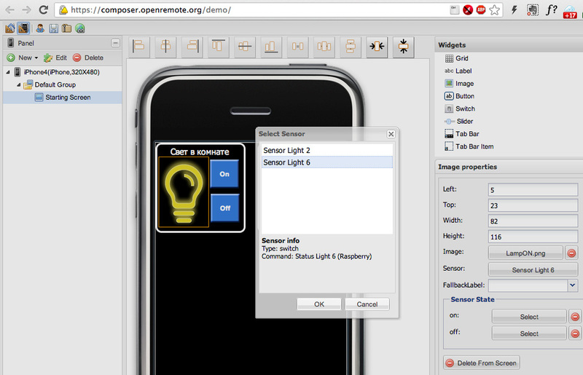
Task: Click the align vertical middle toolbar icon
Action: tap(245, 47)
